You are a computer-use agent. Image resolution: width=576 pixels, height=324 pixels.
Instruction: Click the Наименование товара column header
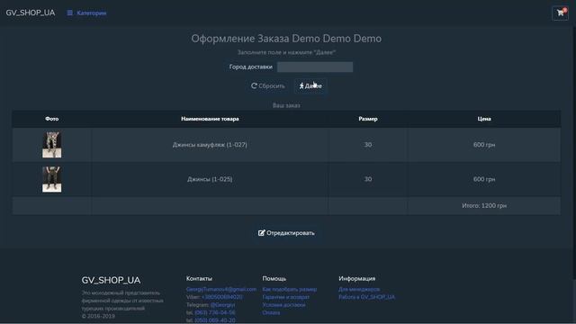(x=210, y=119)
